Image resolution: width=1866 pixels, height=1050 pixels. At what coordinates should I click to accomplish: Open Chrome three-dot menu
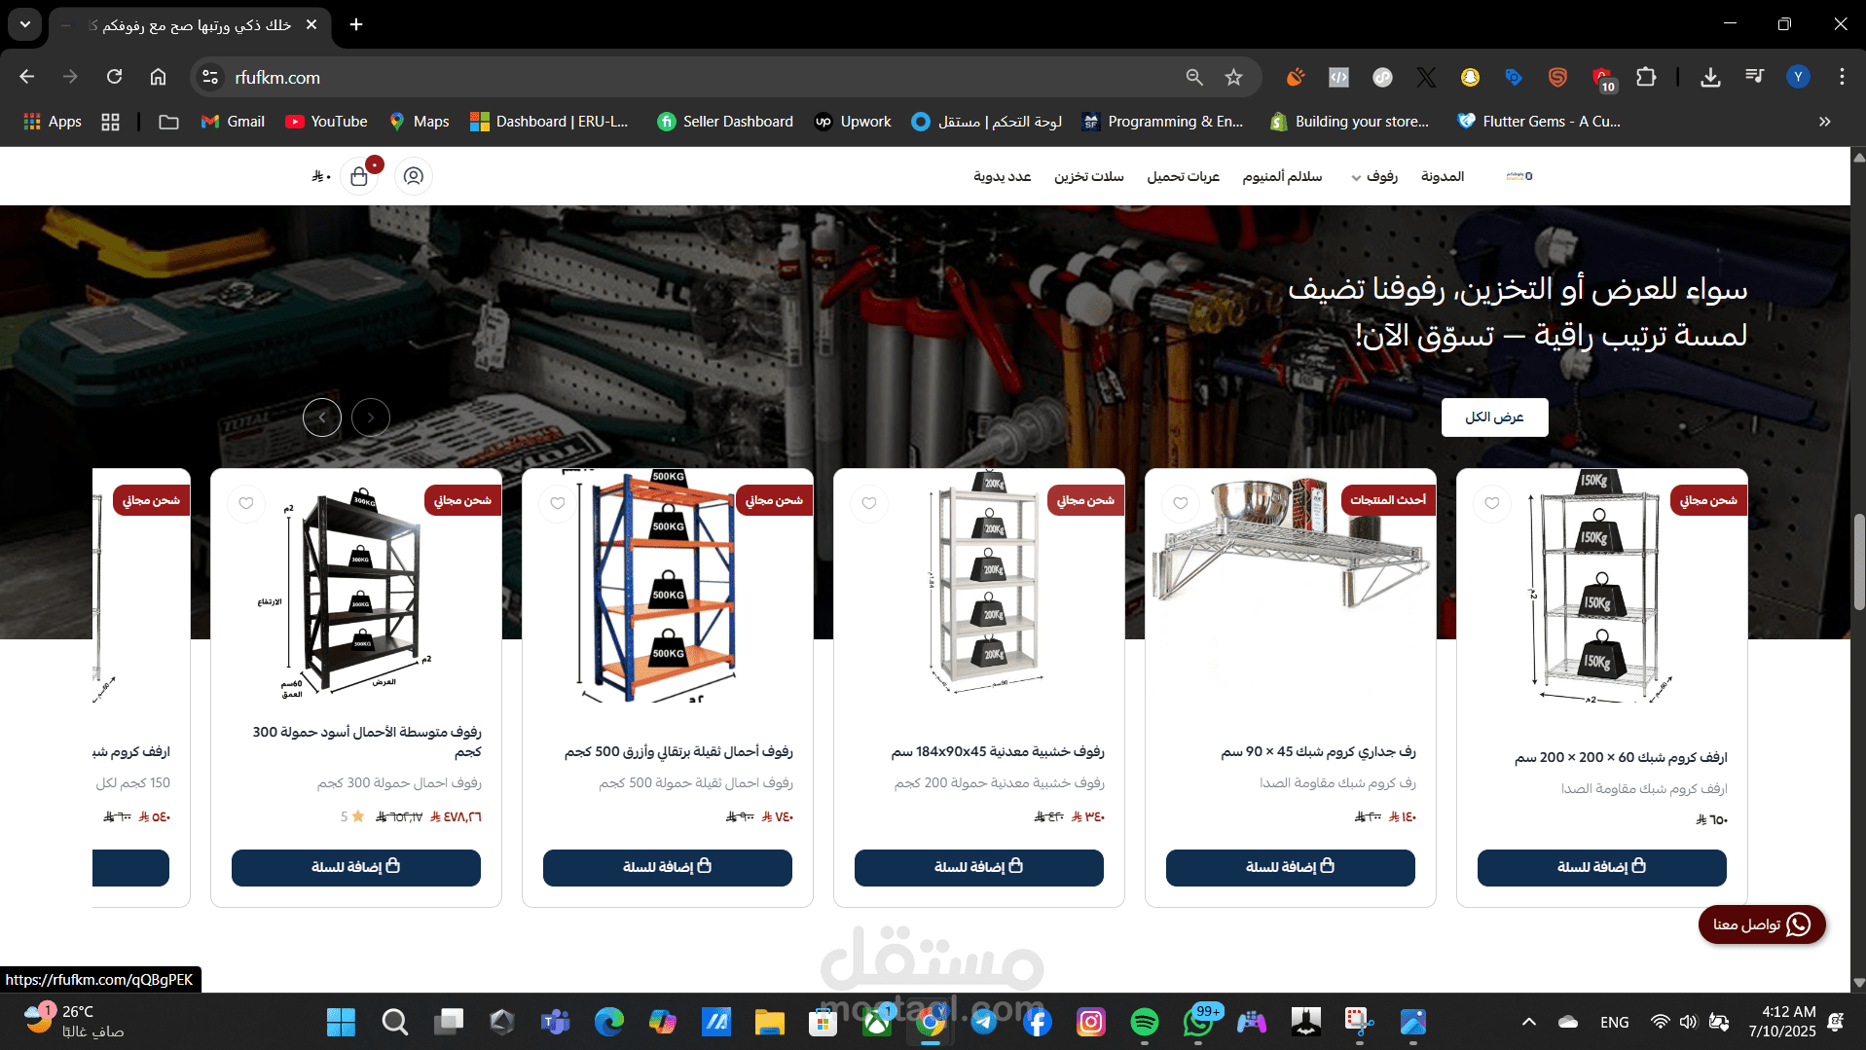pyautogui.click(x=1842, y=77)
